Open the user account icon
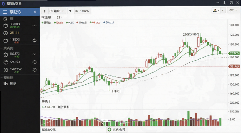This screenshot has width=241, height=133. tap(215, 10)
